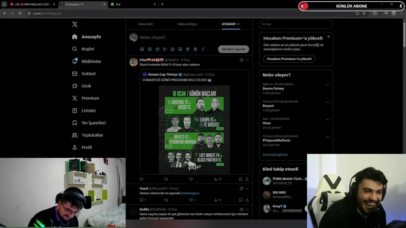Bookmark this page with the star icon
Screen dimensions: 406x228
pyautogui.click(x=364, y=13)
